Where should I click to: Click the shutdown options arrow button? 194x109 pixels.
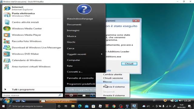point(93,95)
